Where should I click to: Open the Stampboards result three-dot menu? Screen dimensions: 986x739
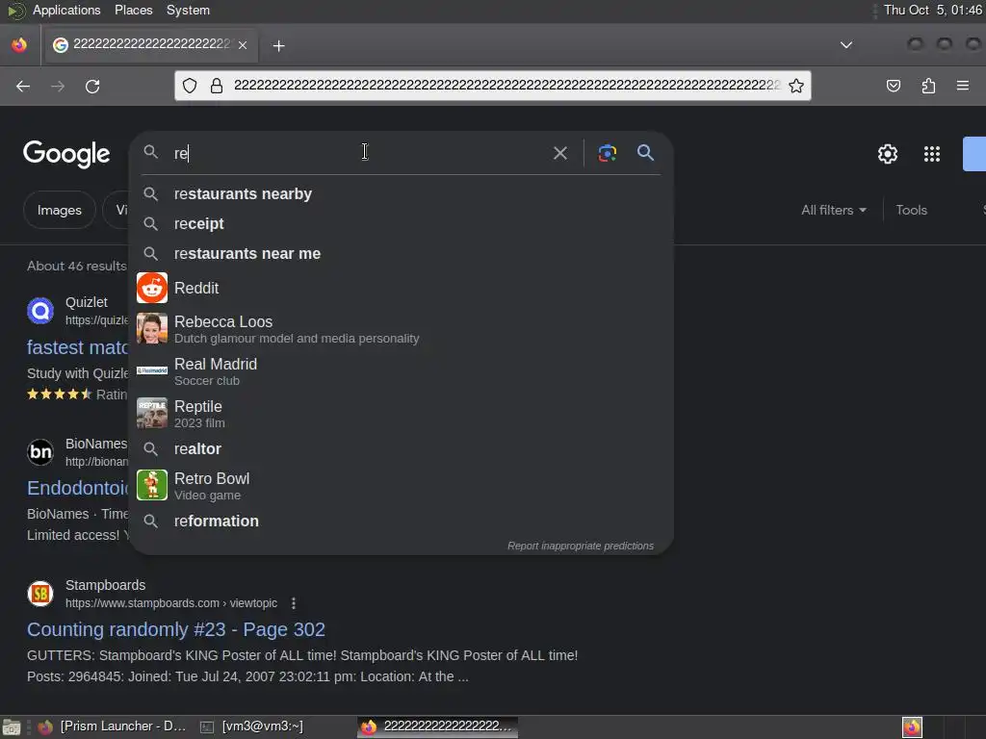pyautogui.click(x=293, y=603)
